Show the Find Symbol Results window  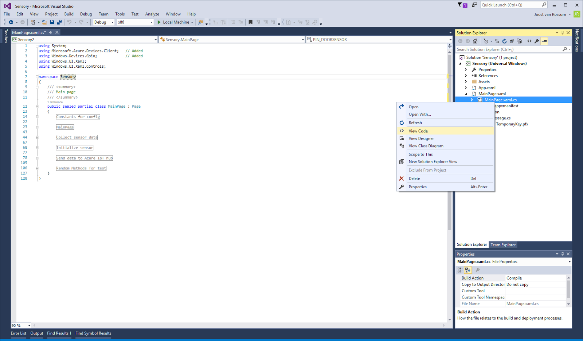click(93, 333)
